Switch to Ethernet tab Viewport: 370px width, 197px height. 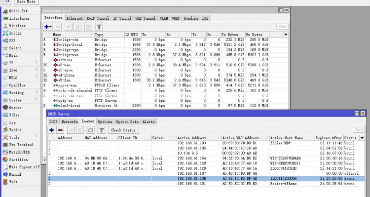(74, 18)
